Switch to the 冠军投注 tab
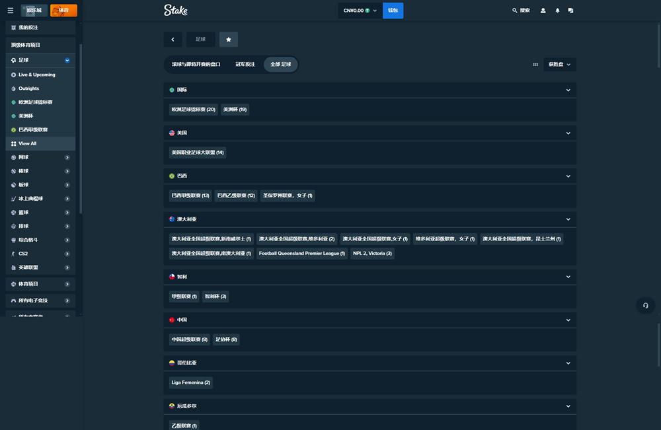 tap(245, 65)
